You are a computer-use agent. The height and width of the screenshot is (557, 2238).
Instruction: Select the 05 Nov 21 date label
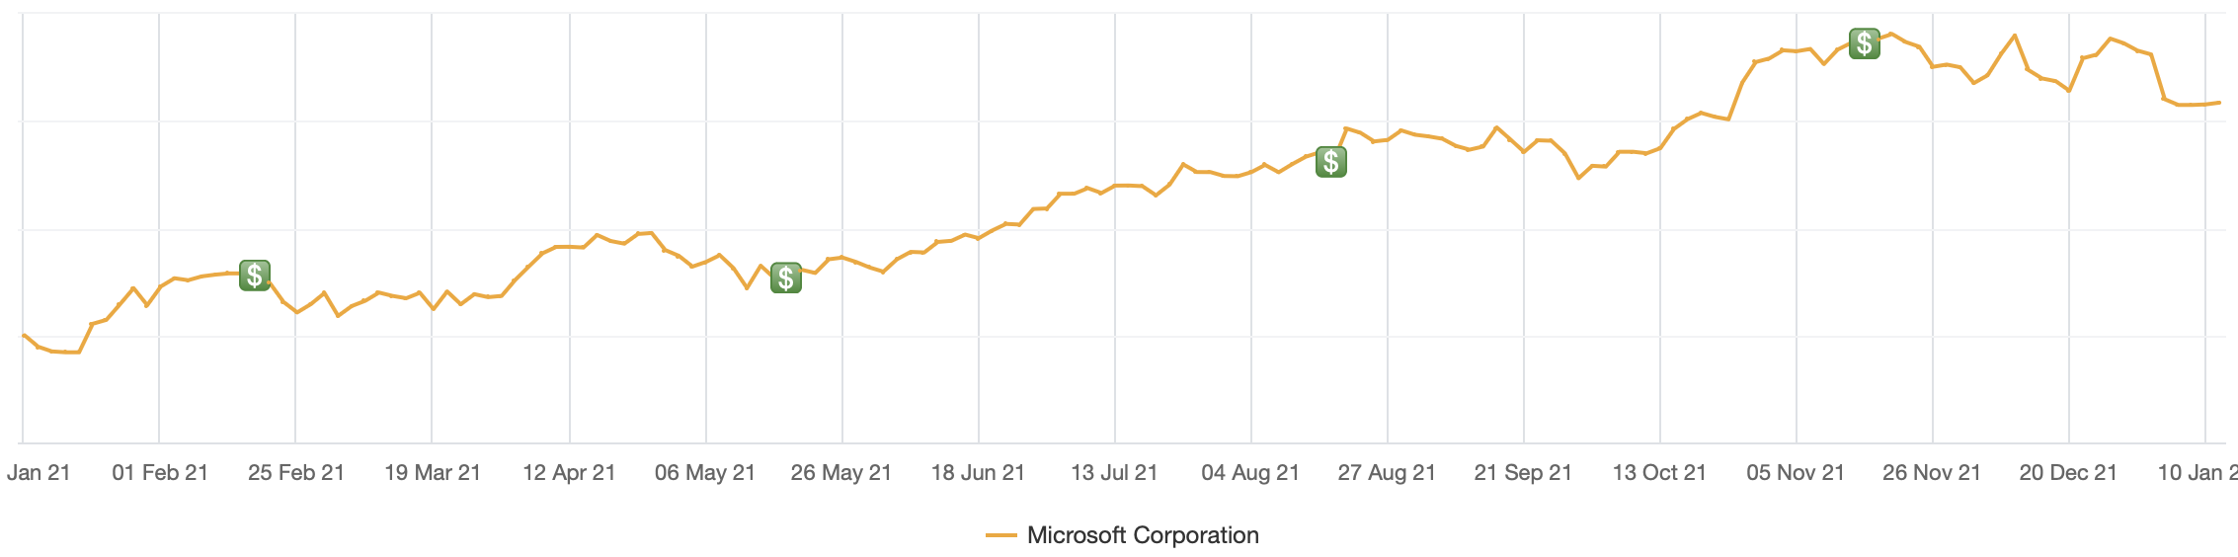[1796, 473]
